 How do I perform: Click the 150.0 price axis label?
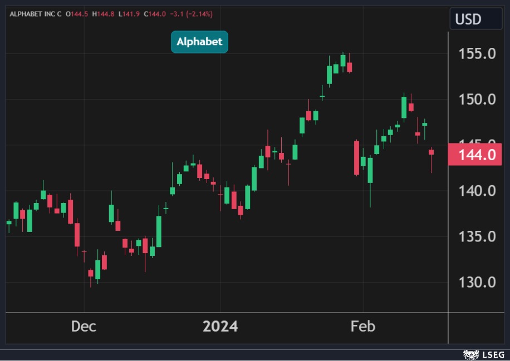pyautogui.click(x=477, y=100)
